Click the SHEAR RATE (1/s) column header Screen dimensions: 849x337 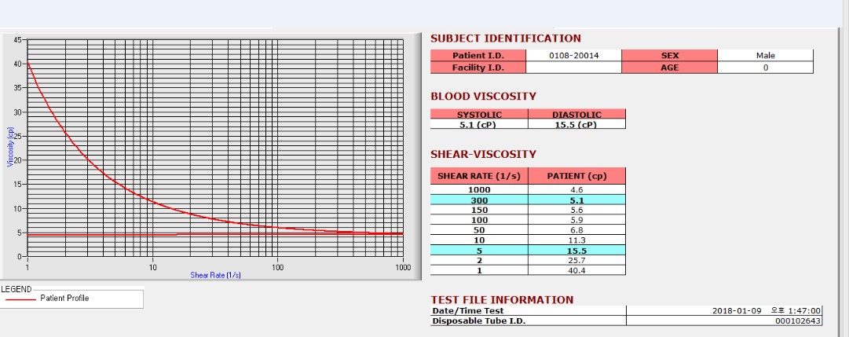[x=479, y=176]
